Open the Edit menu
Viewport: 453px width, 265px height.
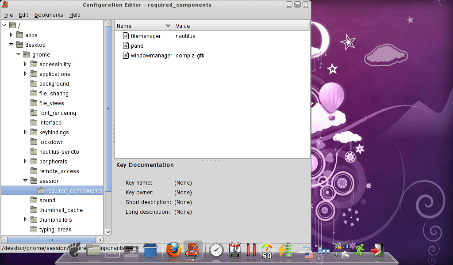(x=23, y=15)
